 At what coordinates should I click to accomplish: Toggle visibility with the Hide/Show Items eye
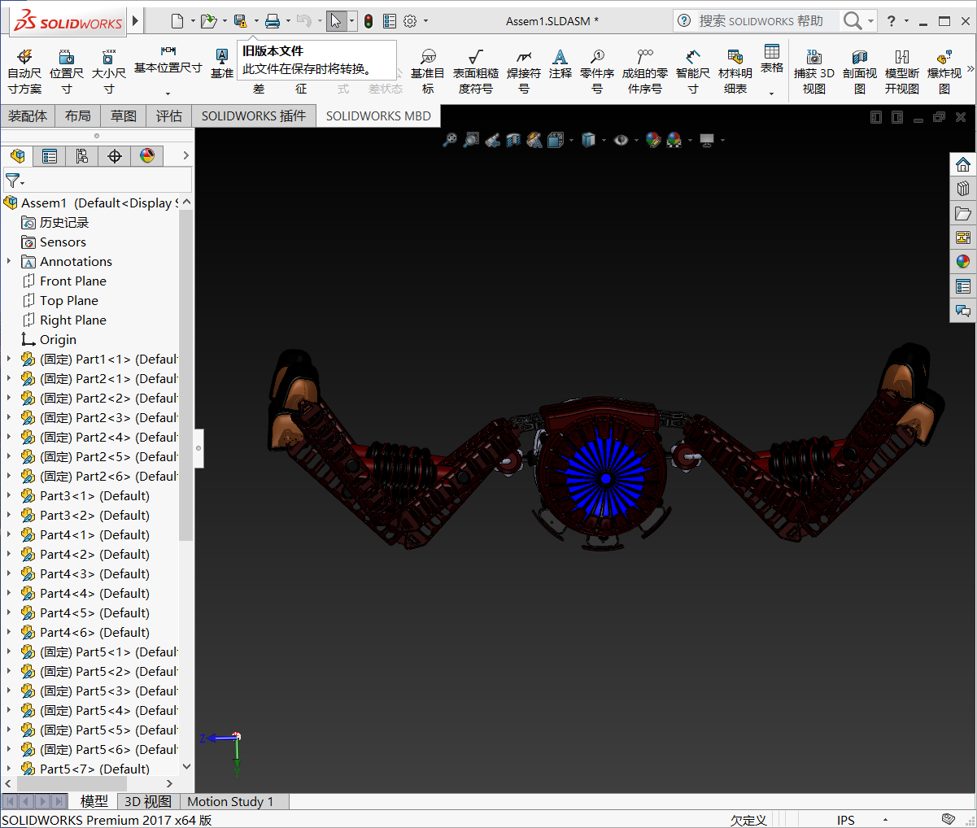coord(620,140)
